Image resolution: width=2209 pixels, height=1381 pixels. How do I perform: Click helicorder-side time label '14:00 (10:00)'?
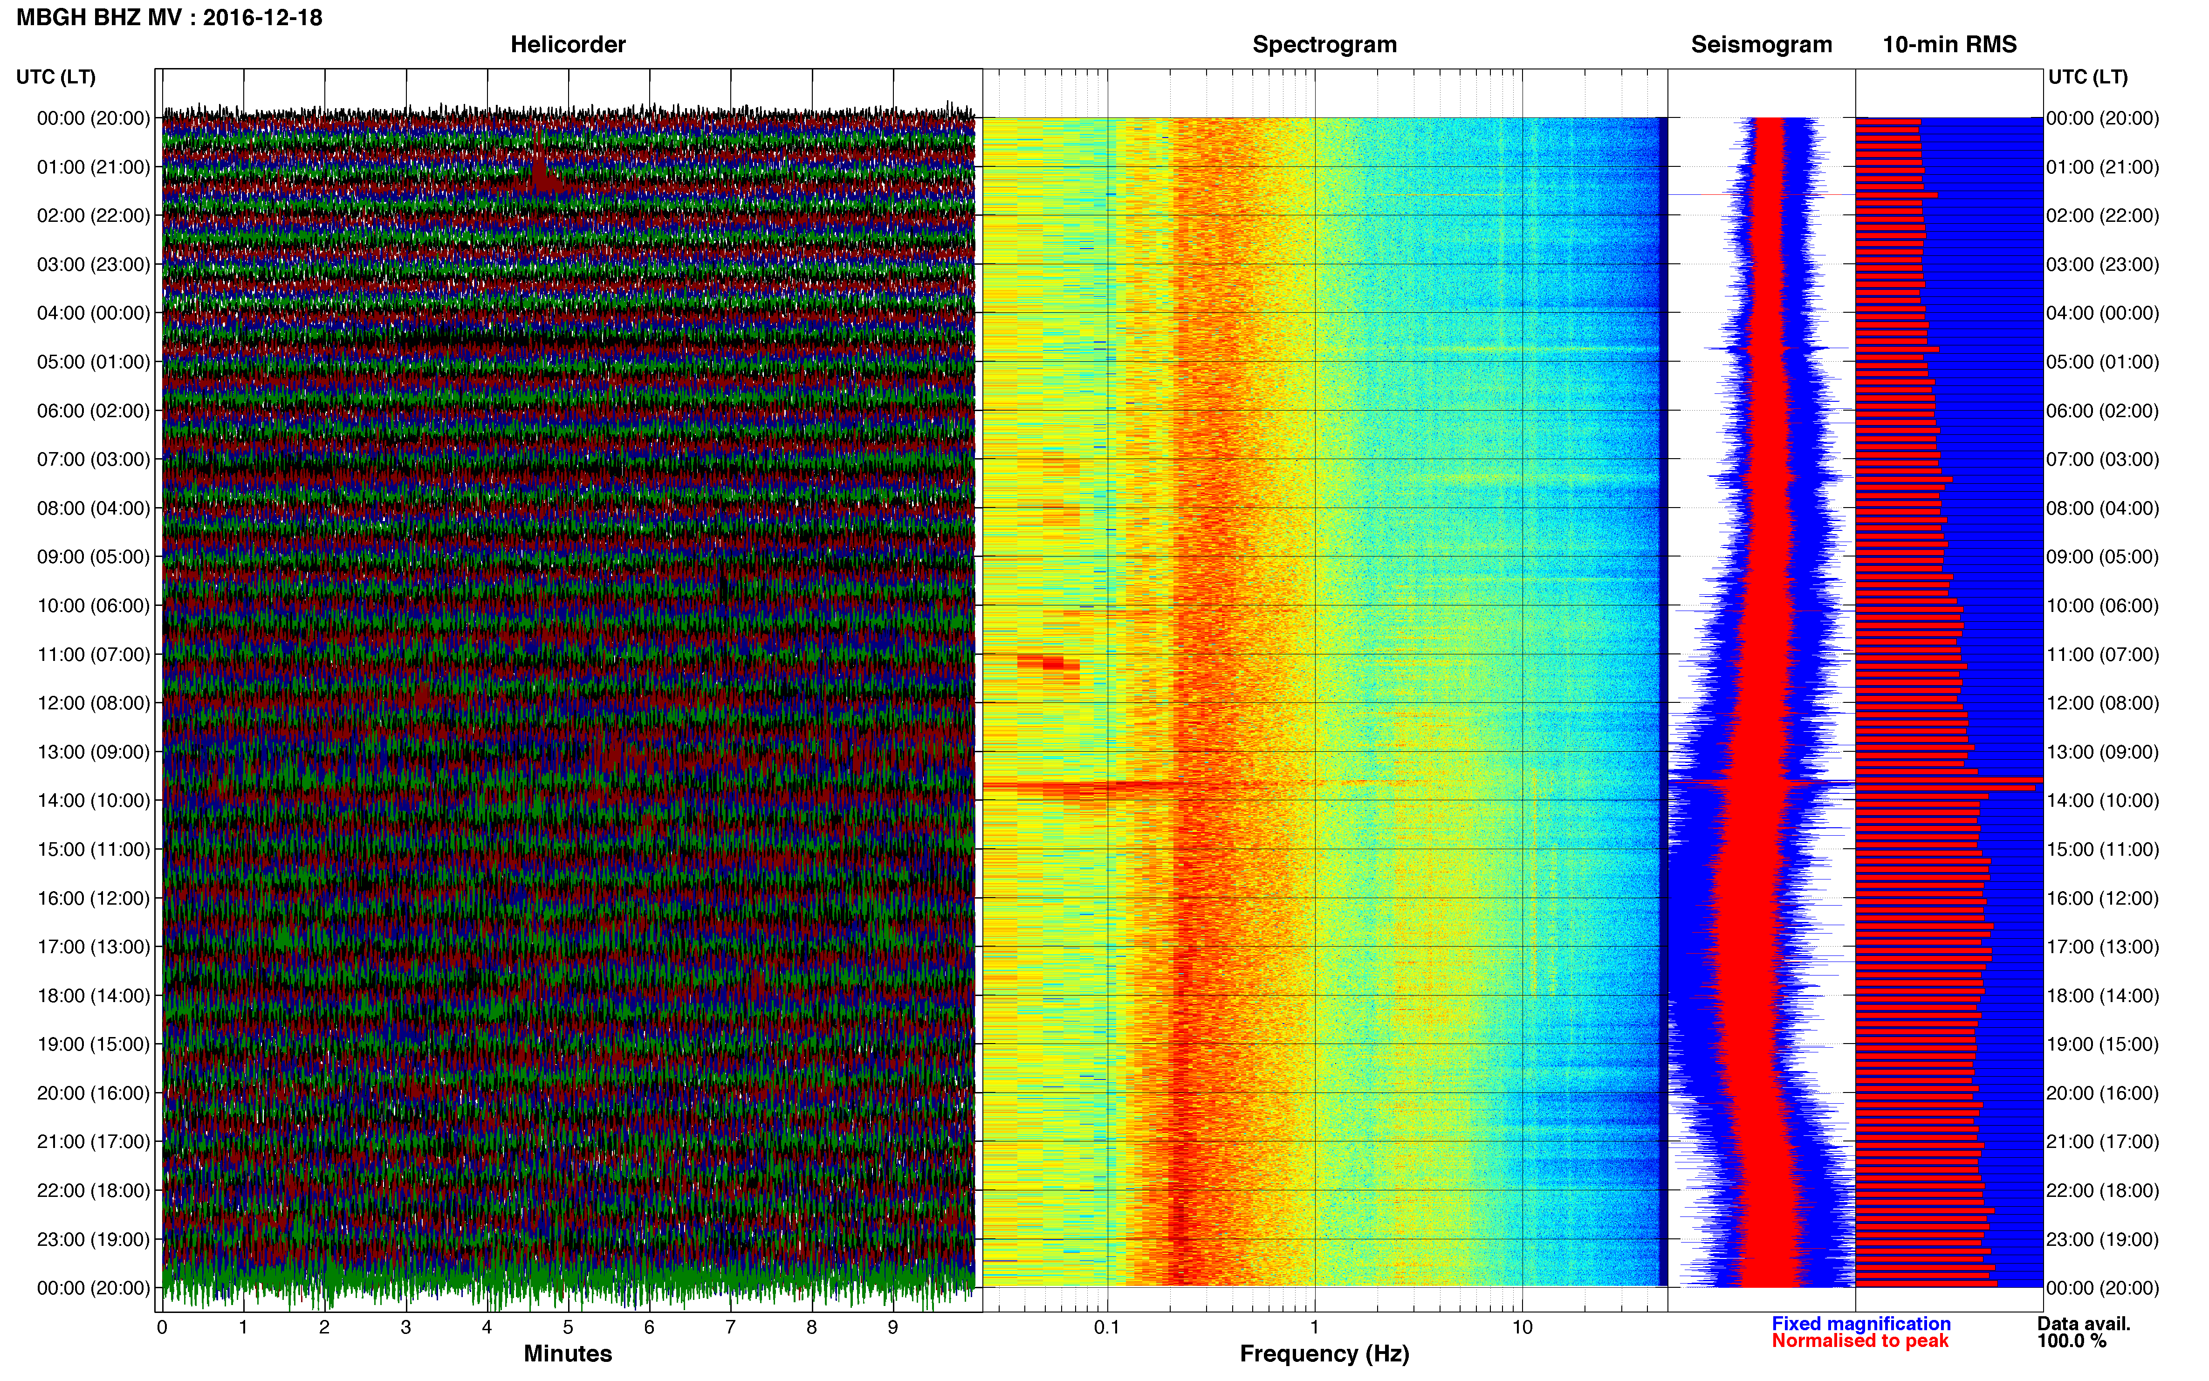coord(93,801)
